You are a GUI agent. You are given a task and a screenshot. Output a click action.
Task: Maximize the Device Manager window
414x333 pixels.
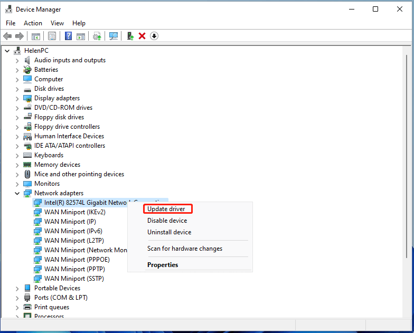click(x=375, y=9)
